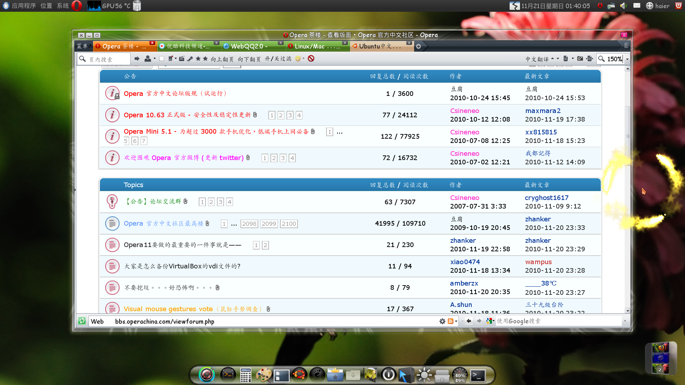Screen dimensions: 685x385
Task: Open thread Opera 10.63 正式版
Action: click(187, 115)
